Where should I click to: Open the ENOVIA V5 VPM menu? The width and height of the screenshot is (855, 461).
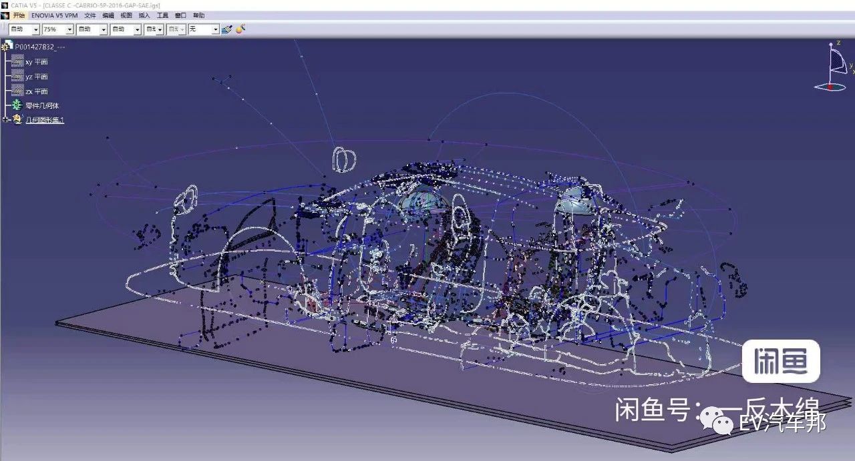(x=55, y=15)
